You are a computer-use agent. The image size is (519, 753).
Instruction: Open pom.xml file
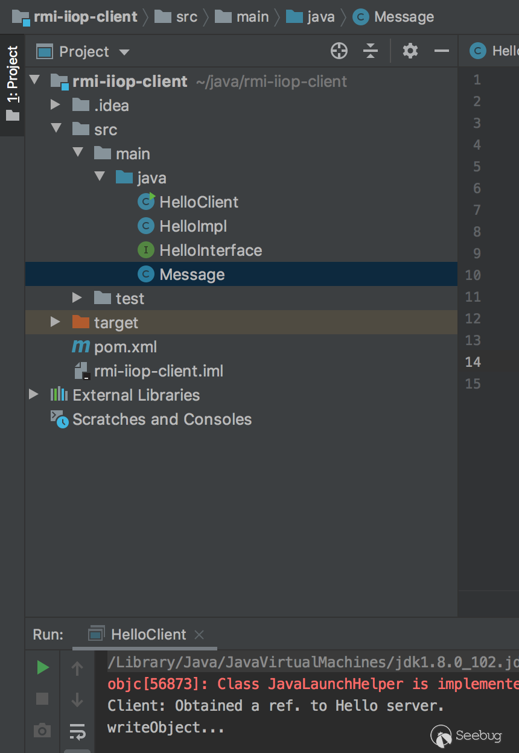[x=125, y=347]
